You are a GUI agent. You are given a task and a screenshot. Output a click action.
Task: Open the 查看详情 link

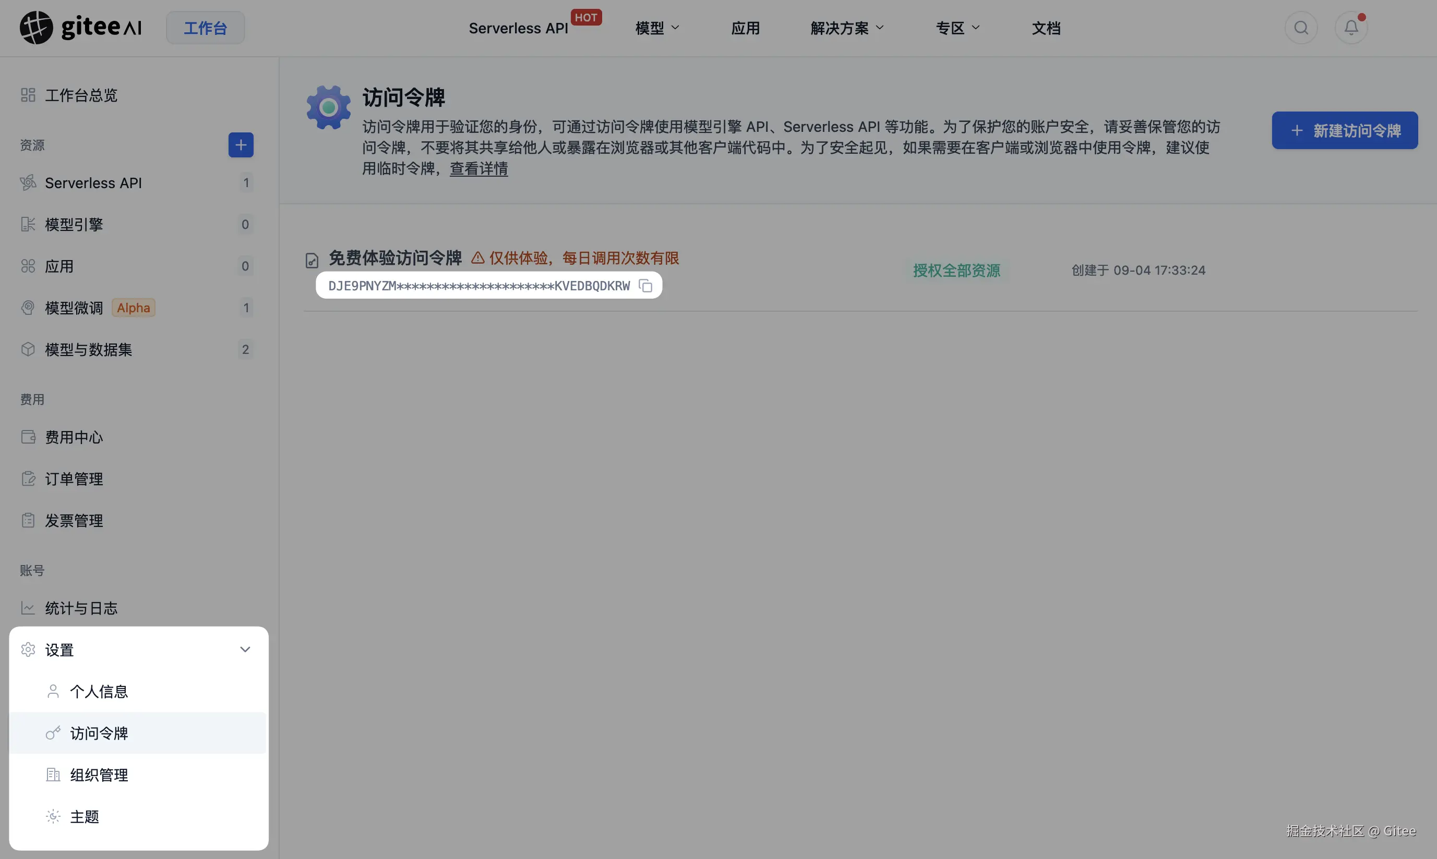coord(478,168)
